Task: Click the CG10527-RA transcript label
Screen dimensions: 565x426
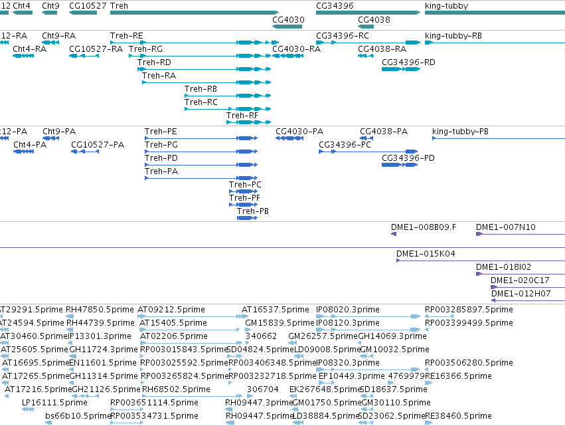Action: click(96, 49)
